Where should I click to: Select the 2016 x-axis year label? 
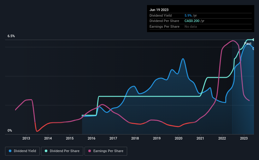[x=91, y=138]
